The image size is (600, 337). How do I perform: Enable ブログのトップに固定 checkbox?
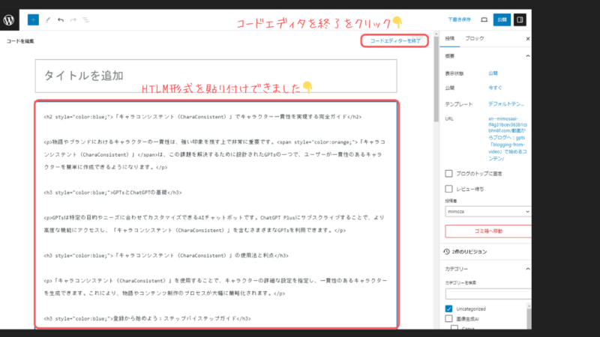click(x=448, y=174)
